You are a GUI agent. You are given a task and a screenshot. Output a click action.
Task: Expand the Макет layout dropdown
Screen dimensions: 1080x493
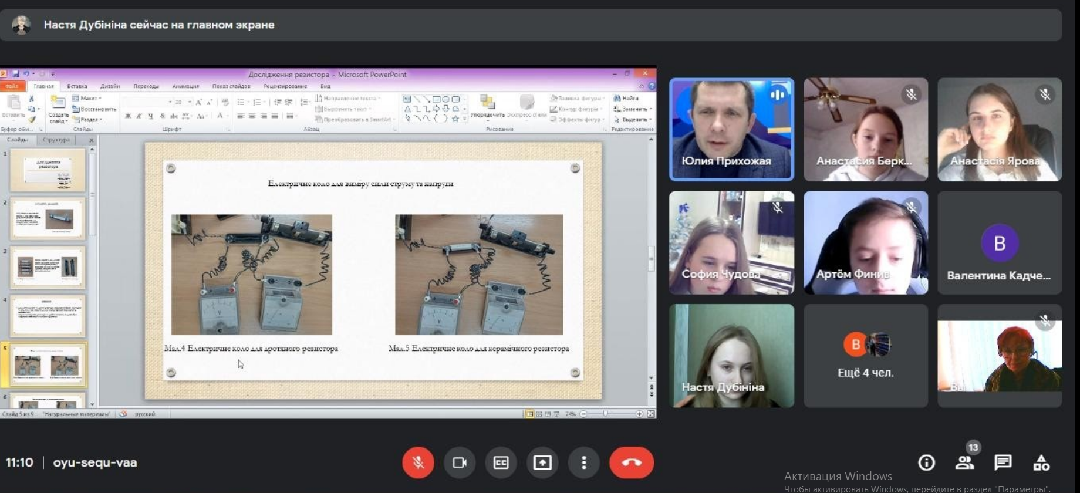tap(90, 98)
